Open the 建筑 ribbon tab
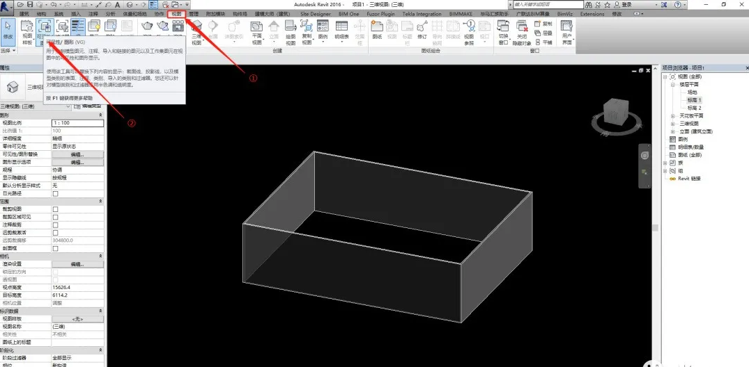 (x=24, y=14)
